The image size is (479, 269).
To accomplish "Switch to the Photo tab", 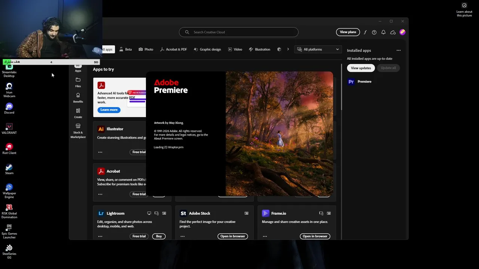I will pyautogui.click(x=146, y=49).
